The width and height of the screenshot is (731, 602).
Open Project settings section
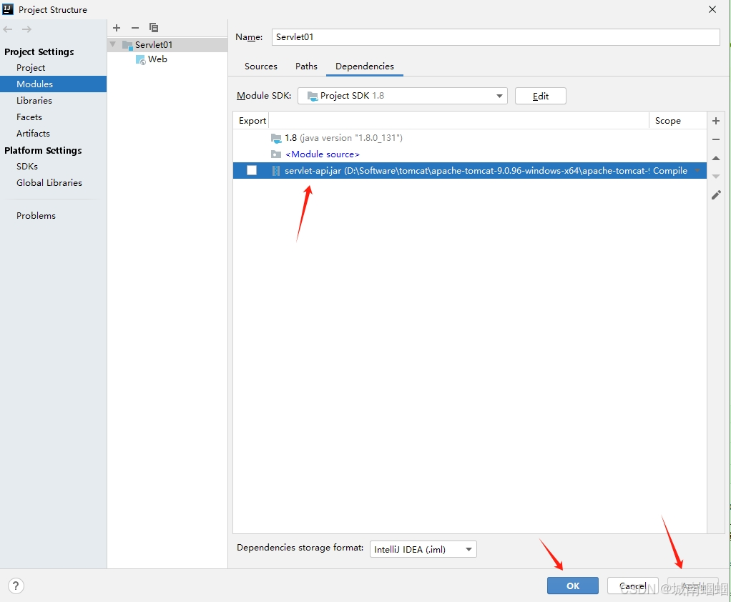pos(31,67)
